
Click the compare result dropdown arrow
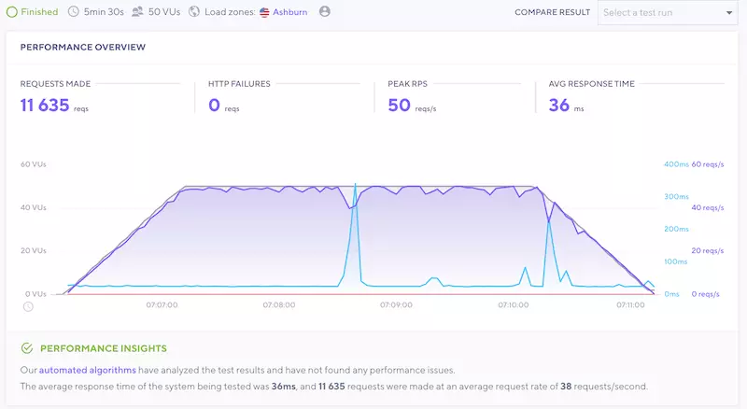[x=729, y=13]
